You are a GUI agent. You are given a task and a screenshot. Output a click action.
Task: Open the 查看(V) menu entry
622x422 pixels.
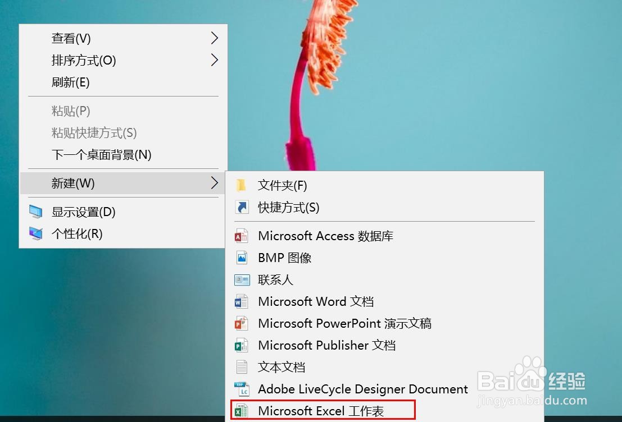(123, 38)
